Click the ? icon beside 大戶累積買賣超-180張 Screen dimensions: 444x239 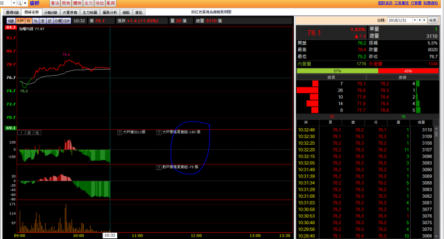coord(159,132)
